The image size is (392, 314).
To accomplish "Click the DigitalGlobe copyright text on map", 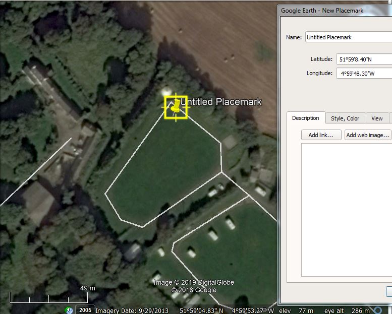I will coord(194,283).
